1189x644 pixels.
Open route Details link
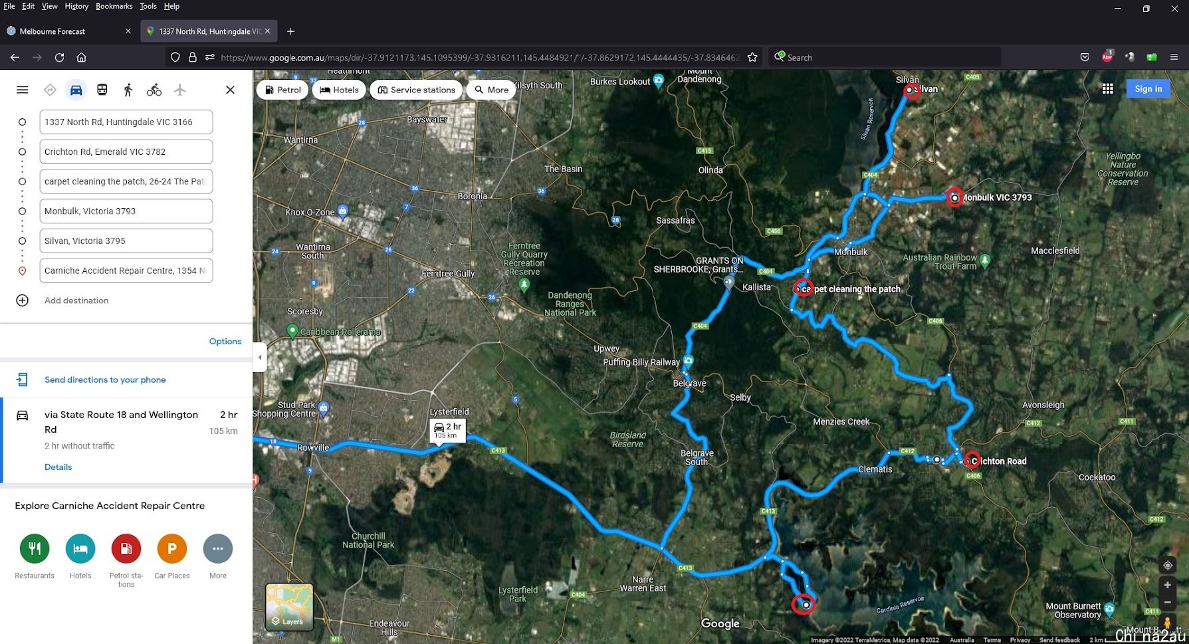58,467
